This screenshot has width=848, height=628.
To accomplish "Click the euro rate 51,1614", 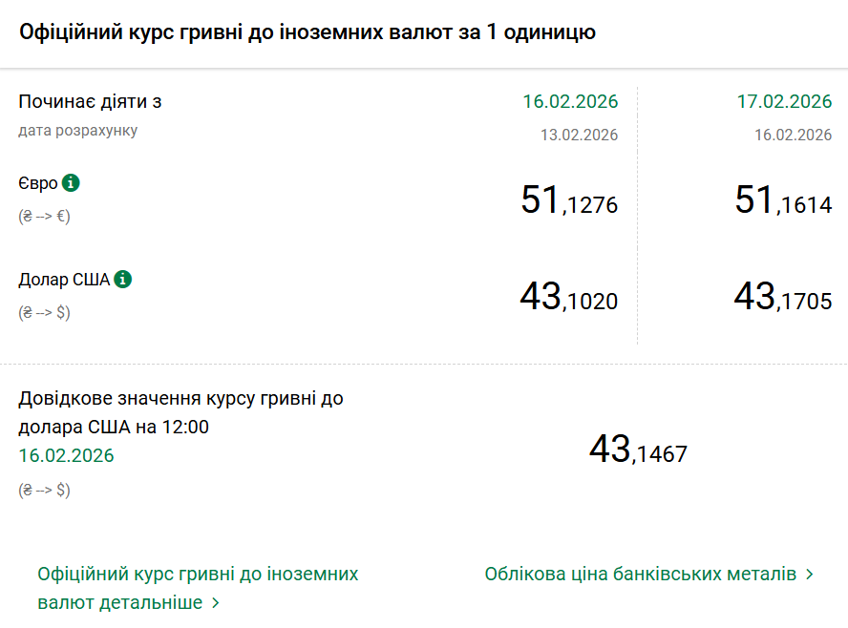I will (783, 201).
